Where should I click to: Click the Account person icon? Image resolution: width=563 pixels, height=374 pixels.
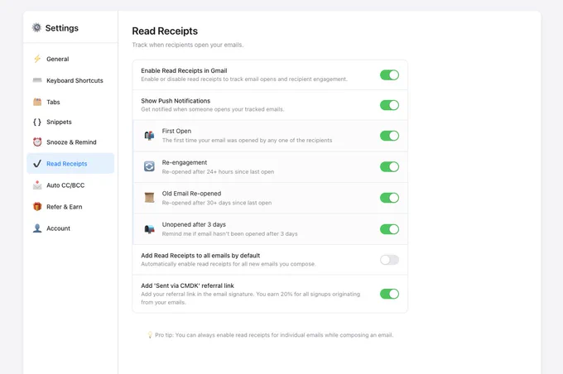pos(37,228)
